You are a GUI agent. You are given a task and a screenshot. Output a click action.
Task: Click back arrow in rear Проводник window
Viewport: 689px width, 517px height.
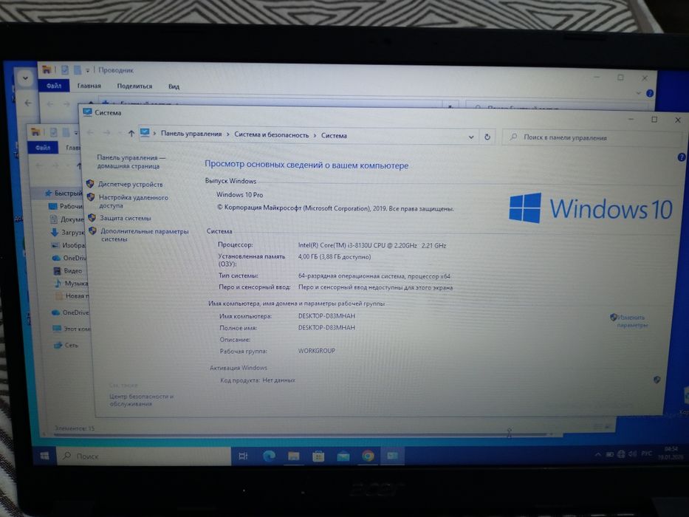[50, 103]
